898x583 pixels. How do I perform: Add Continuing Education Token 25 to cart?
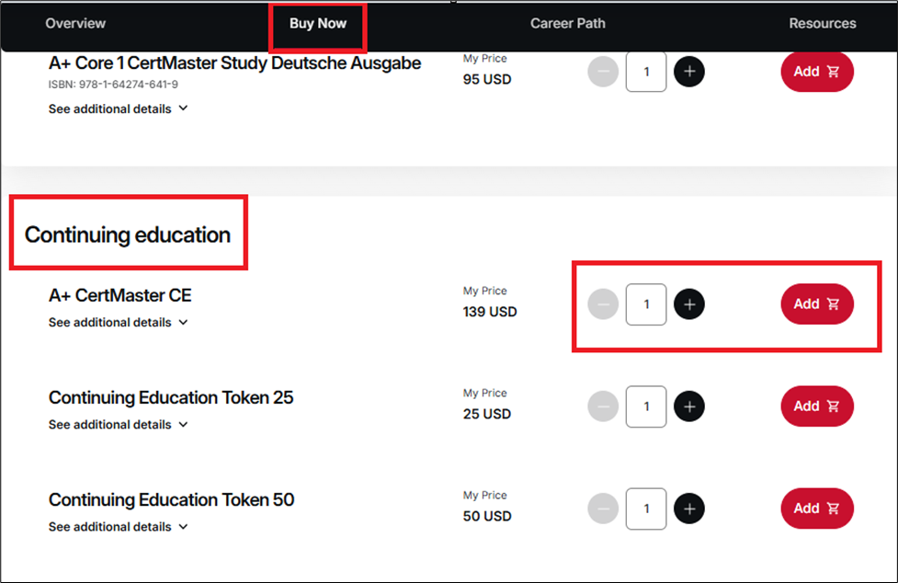(x=817, y=406)
